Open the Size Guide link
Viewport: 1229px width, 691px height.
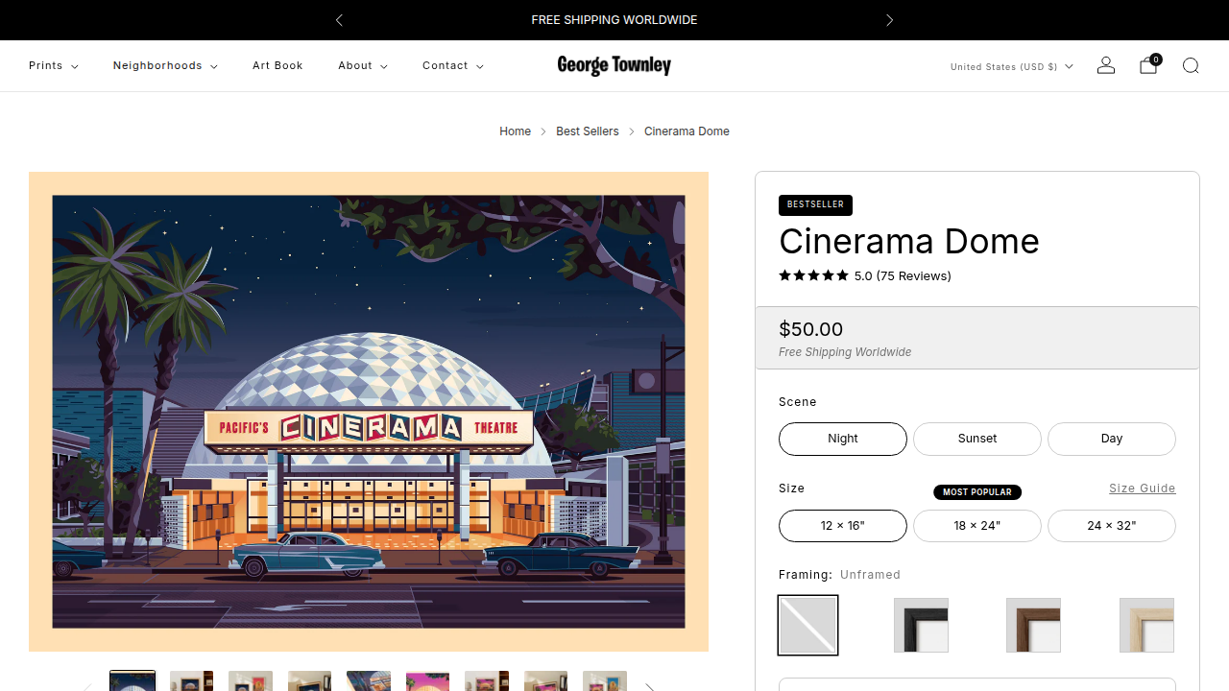click(x=1143, y=488)
